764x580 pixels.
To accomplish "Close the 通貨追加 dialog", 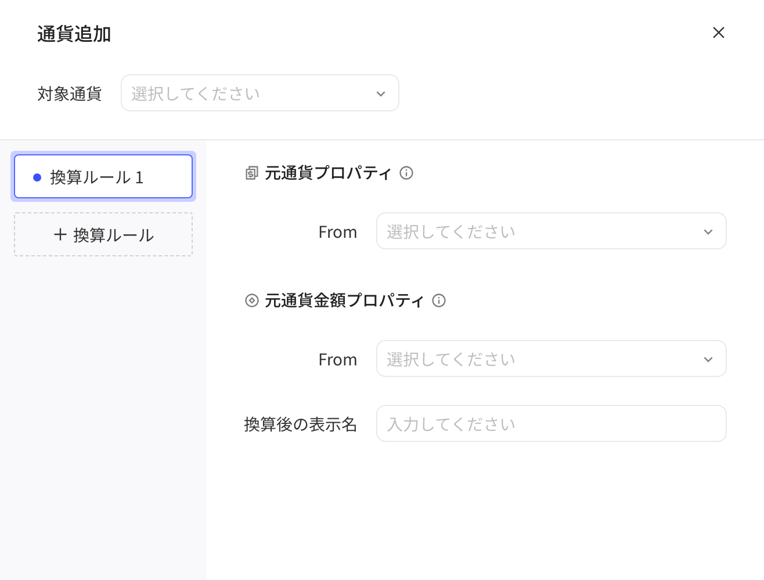I will tap(719, 32).
